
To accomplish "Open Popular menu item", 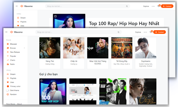I will point(13,56).
